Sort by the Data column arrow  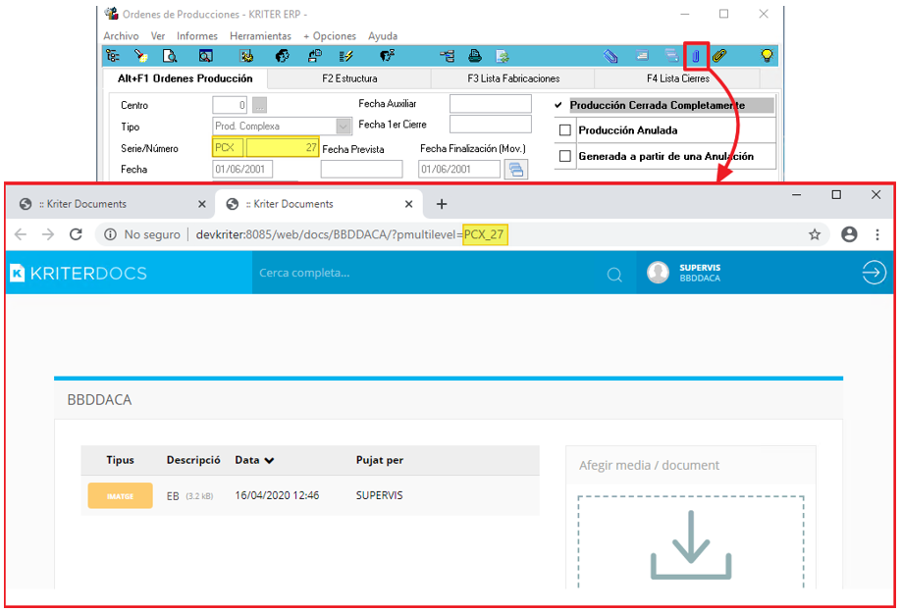pyautogui.click(x=270, y=460)
